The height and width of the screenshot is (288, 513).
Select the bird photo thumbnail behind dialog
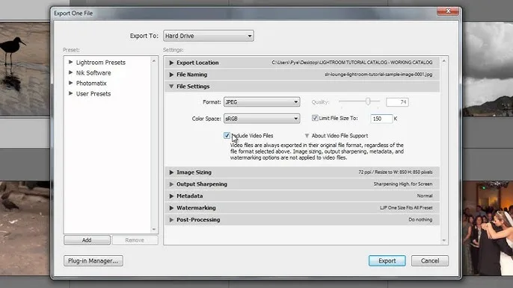[25, 69]
